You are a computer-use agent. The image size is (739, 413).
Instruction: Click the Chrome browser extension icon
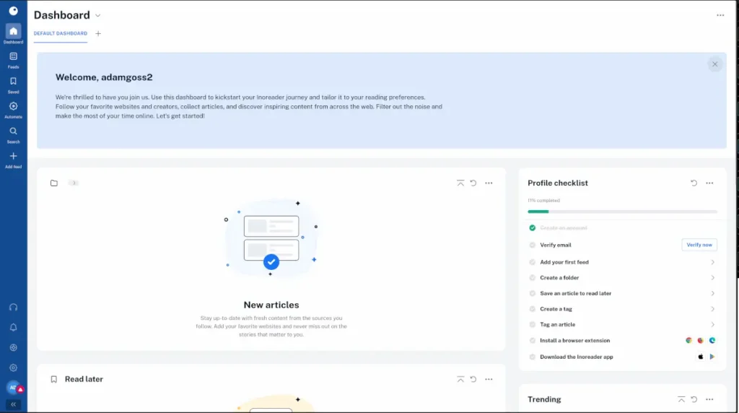(x=688, y=340)
